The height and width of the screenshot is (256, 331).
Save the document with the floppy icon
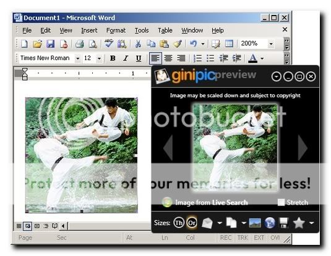pyautogui.click(x=51, y=44)
